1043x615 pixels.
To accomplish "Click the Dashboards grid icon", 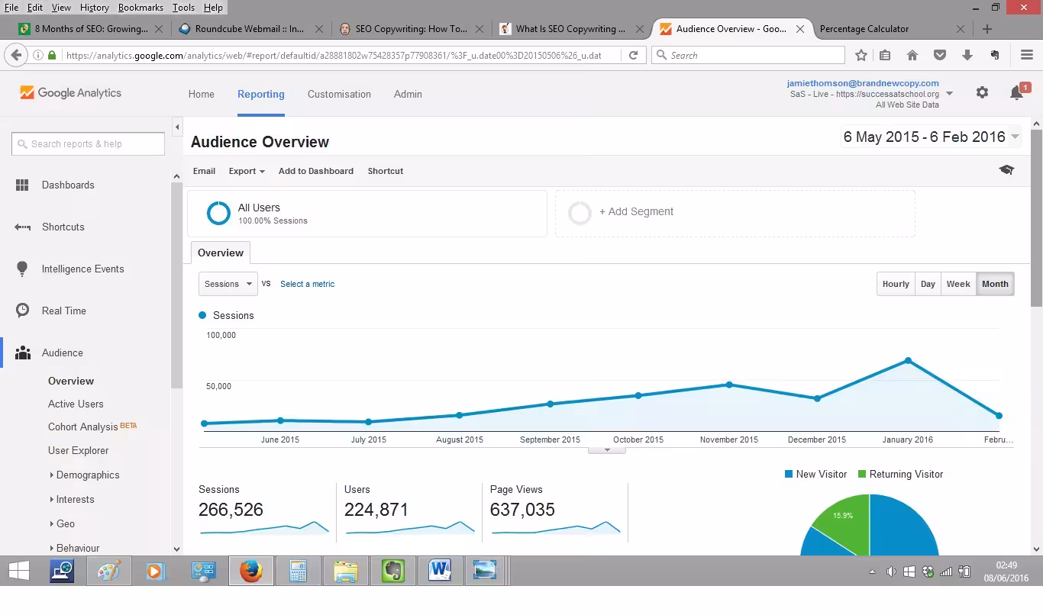I will [x=22, y=185].
